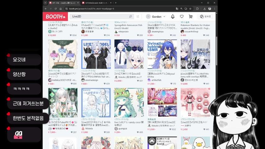Expand the Gorden account dropdown
The image size is (265, 149).
click(164, 16)
